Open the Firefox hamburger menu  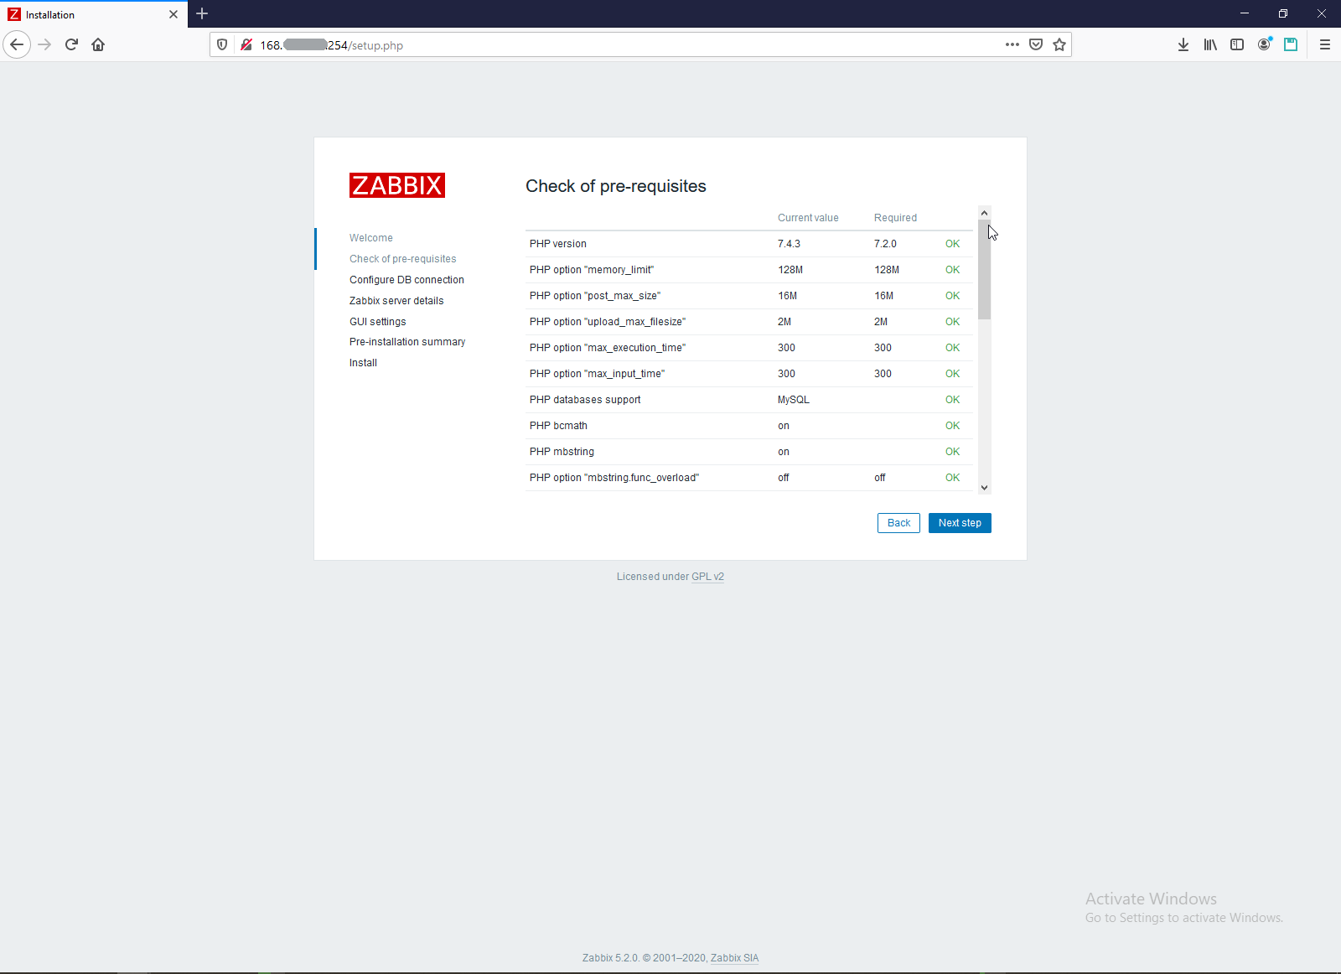coord(1325,44)
